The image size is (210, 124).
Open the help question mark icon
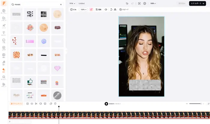pos(145,3)
